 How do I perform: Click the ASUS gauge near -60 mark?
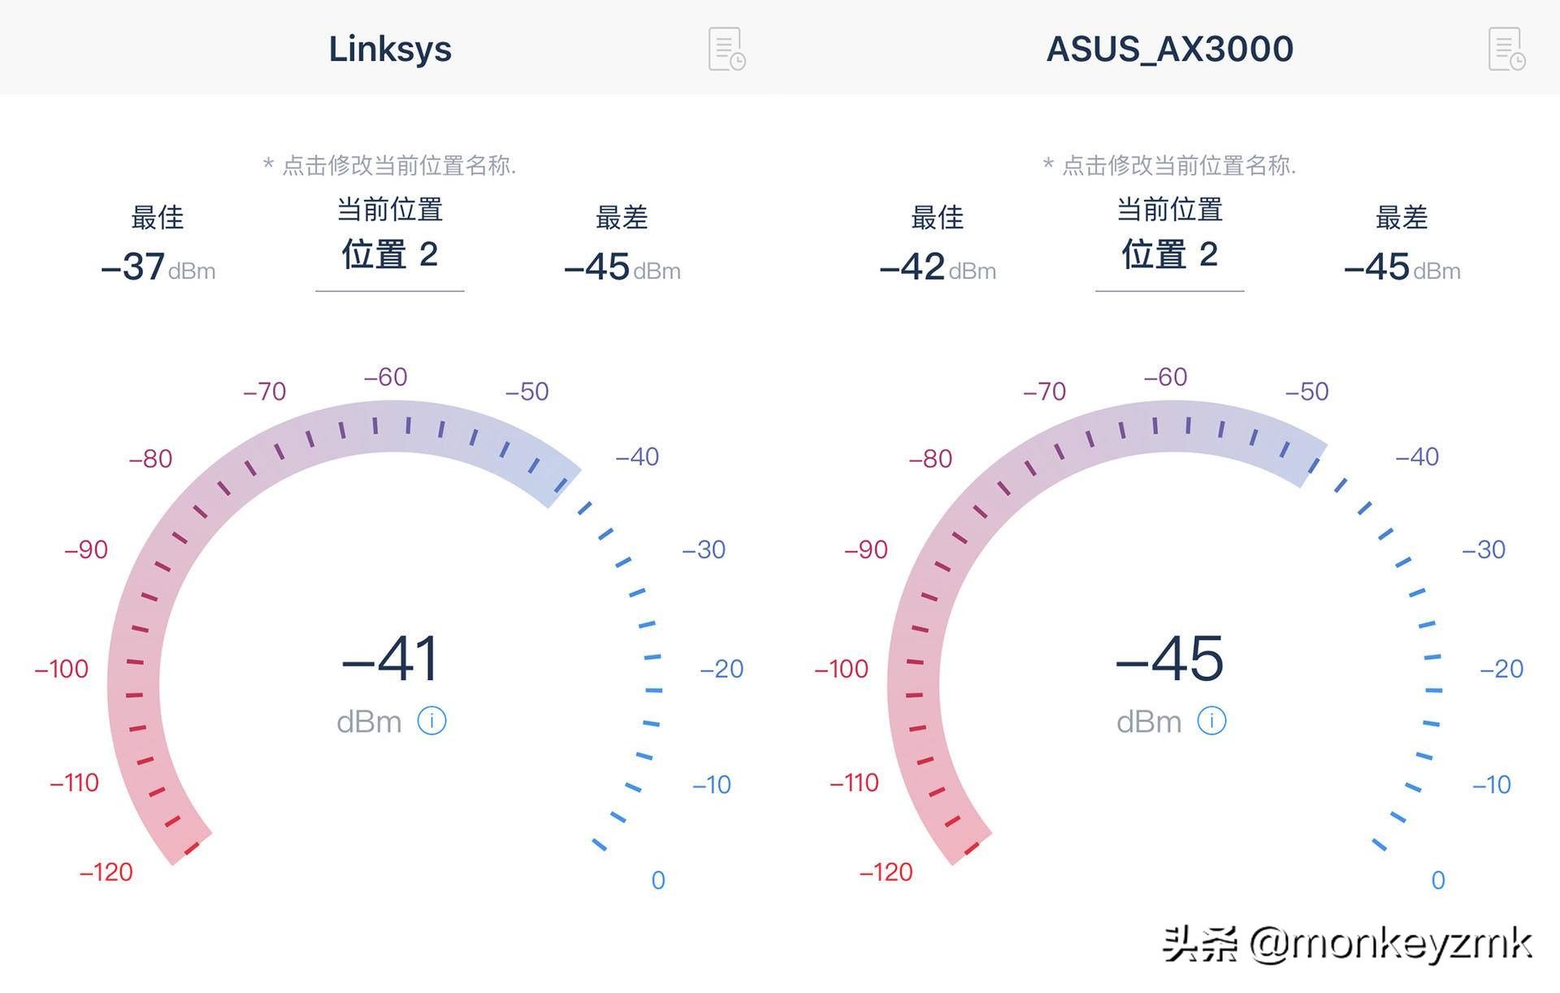1166,377
